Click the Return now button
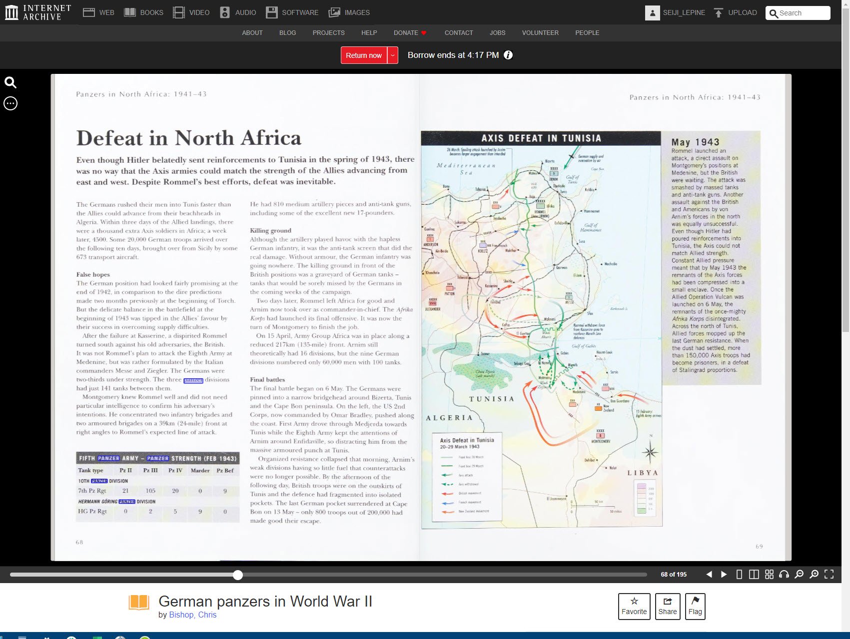Image resolution: width=850 pixels, height=639 pixels. pos(363,55)
